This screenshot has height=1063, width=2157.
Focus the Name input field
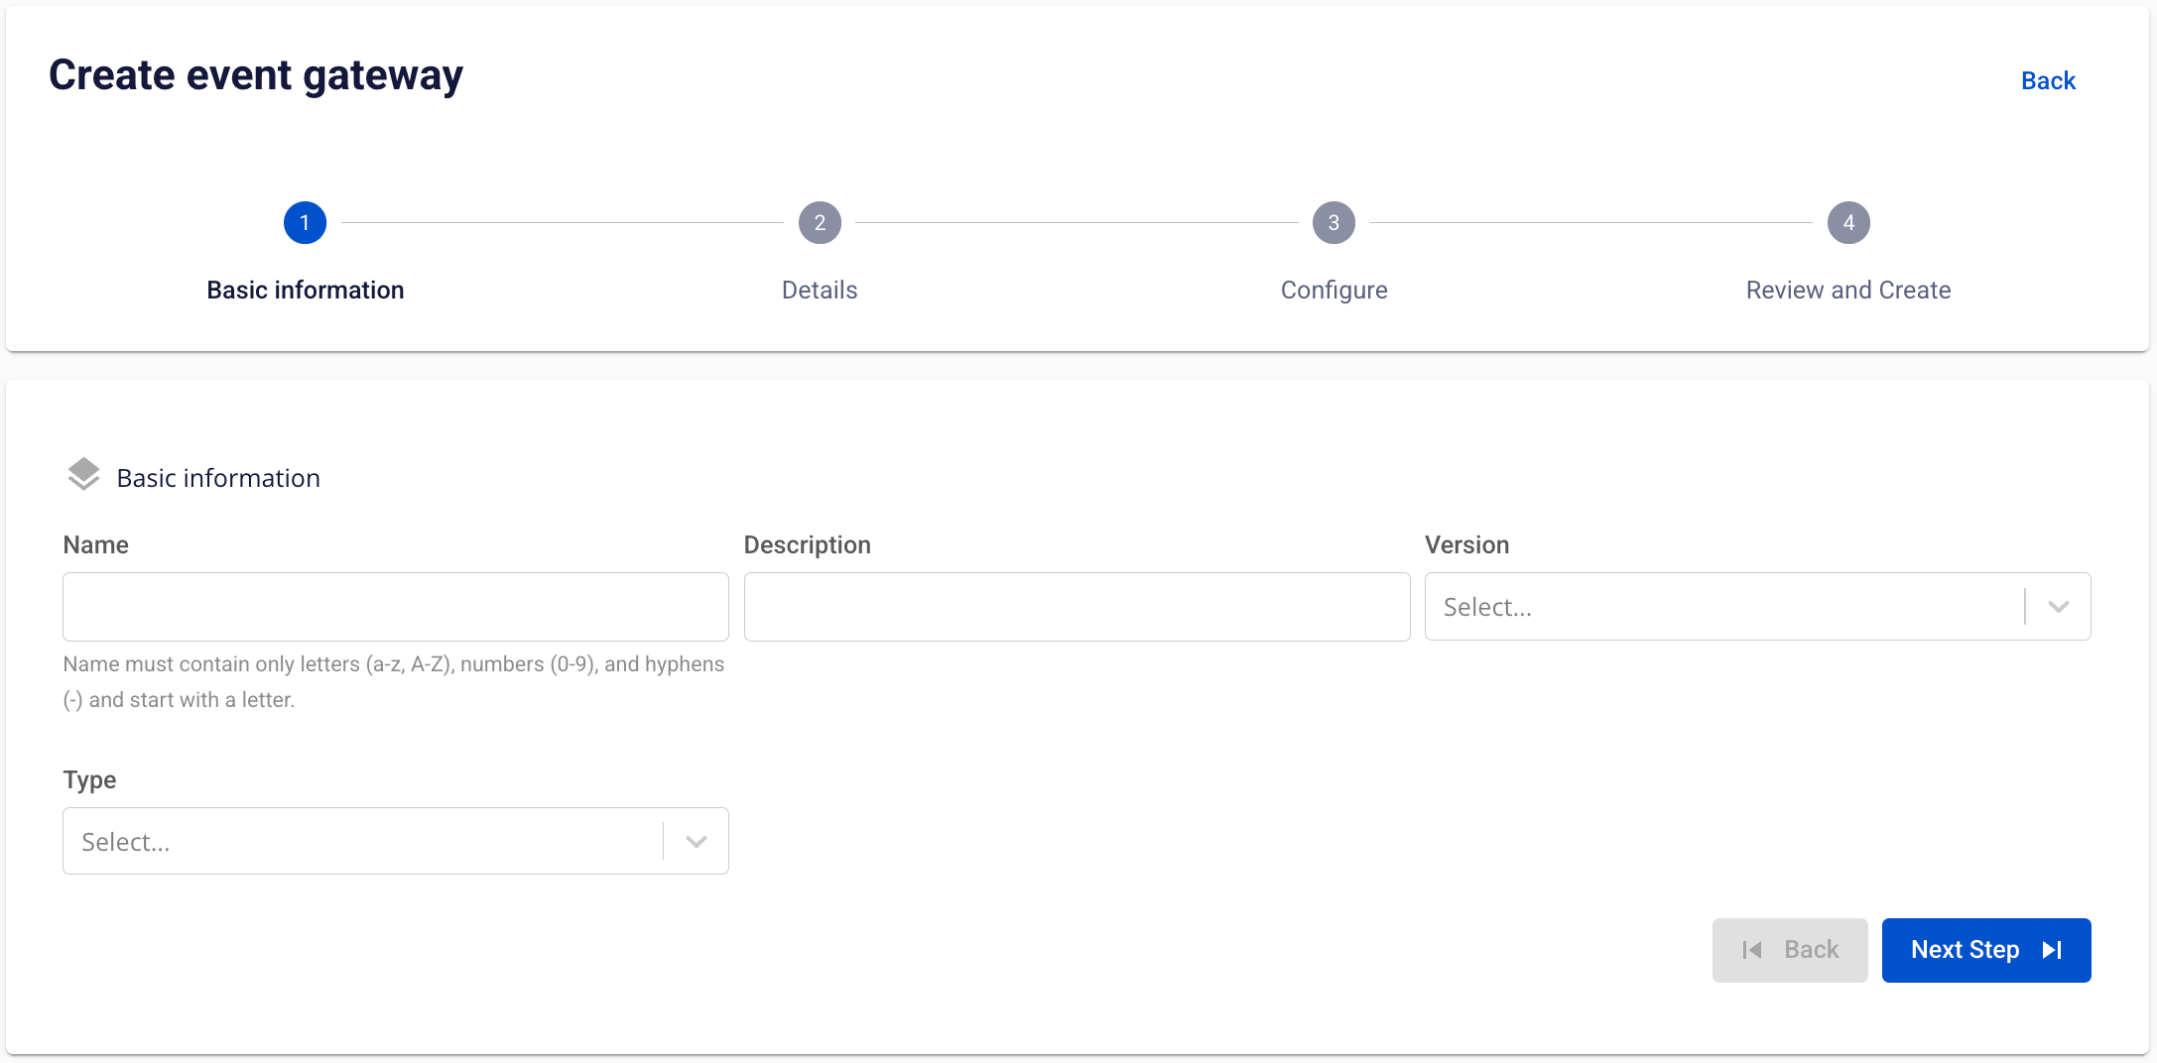point(396,607)
